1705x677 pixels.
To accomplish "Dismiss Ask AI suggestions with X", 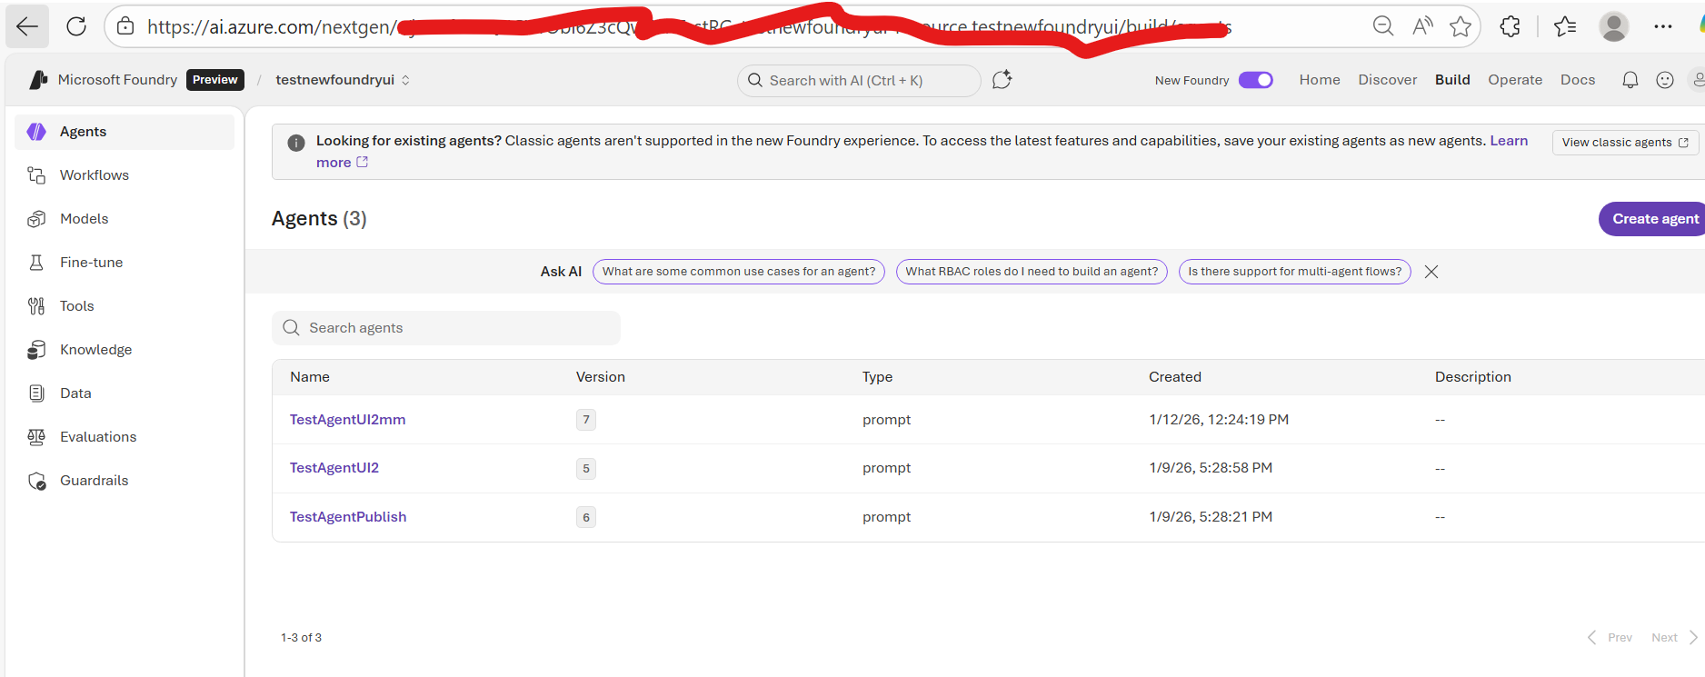I will (1431, 272).
